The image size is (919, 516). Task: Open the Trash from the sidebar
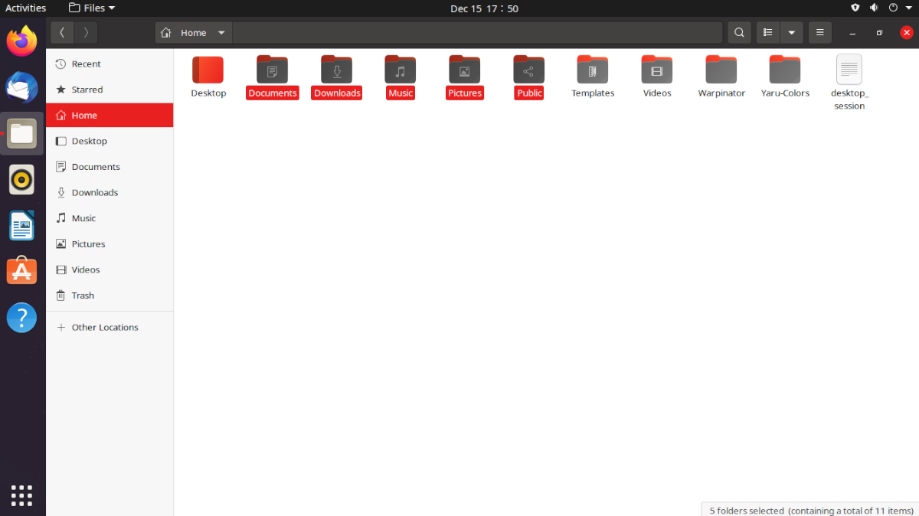[x=83, y=295]
